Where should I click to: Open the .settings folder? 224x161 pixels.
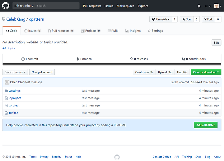point(15,91)
